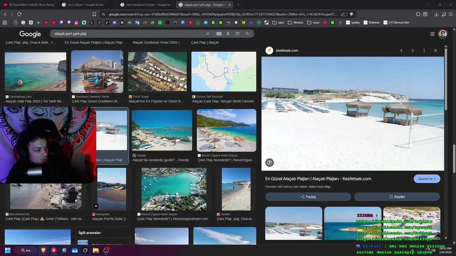The image size is (456, 256).
Task: Open the Instagram bookmark icon
Action: click(76, 22)
